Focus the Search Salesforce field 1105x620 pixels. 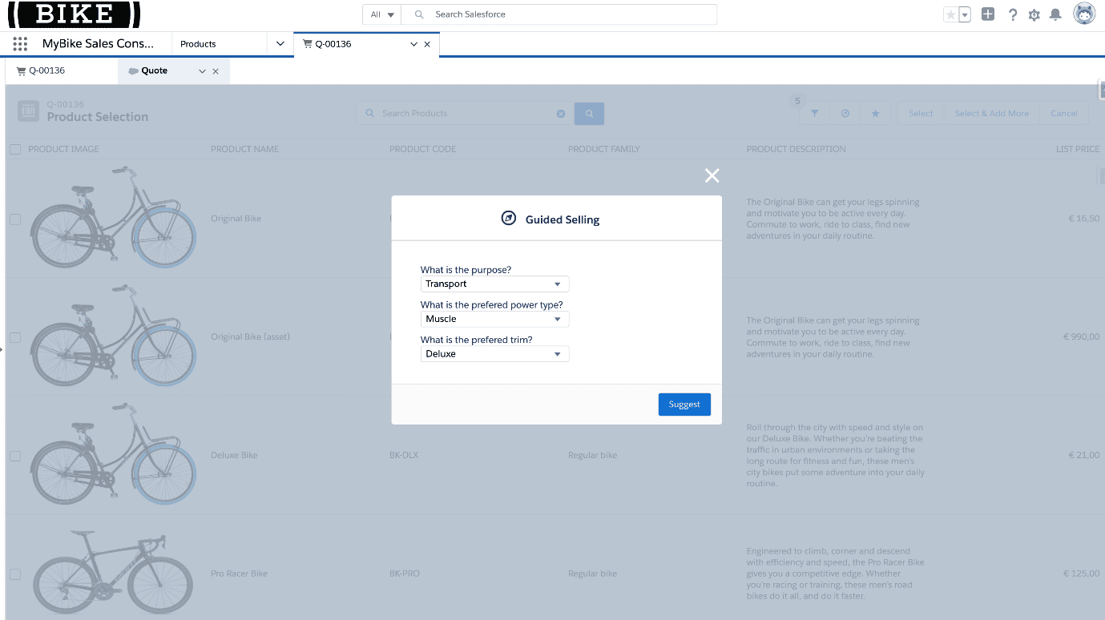(559, 14)
